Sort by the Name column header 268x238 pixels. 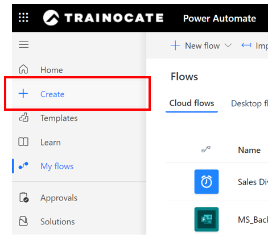(249, 150)
